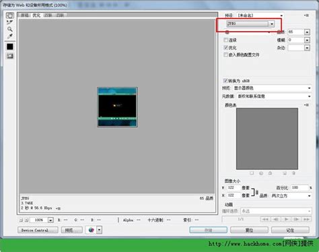
Task: Open the 两次立方 resample dropdown
Action: [x=291, y=196]
